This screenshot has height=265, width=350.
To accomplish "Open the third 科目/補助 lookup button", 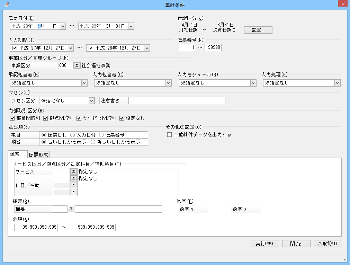I will (73, 192).
